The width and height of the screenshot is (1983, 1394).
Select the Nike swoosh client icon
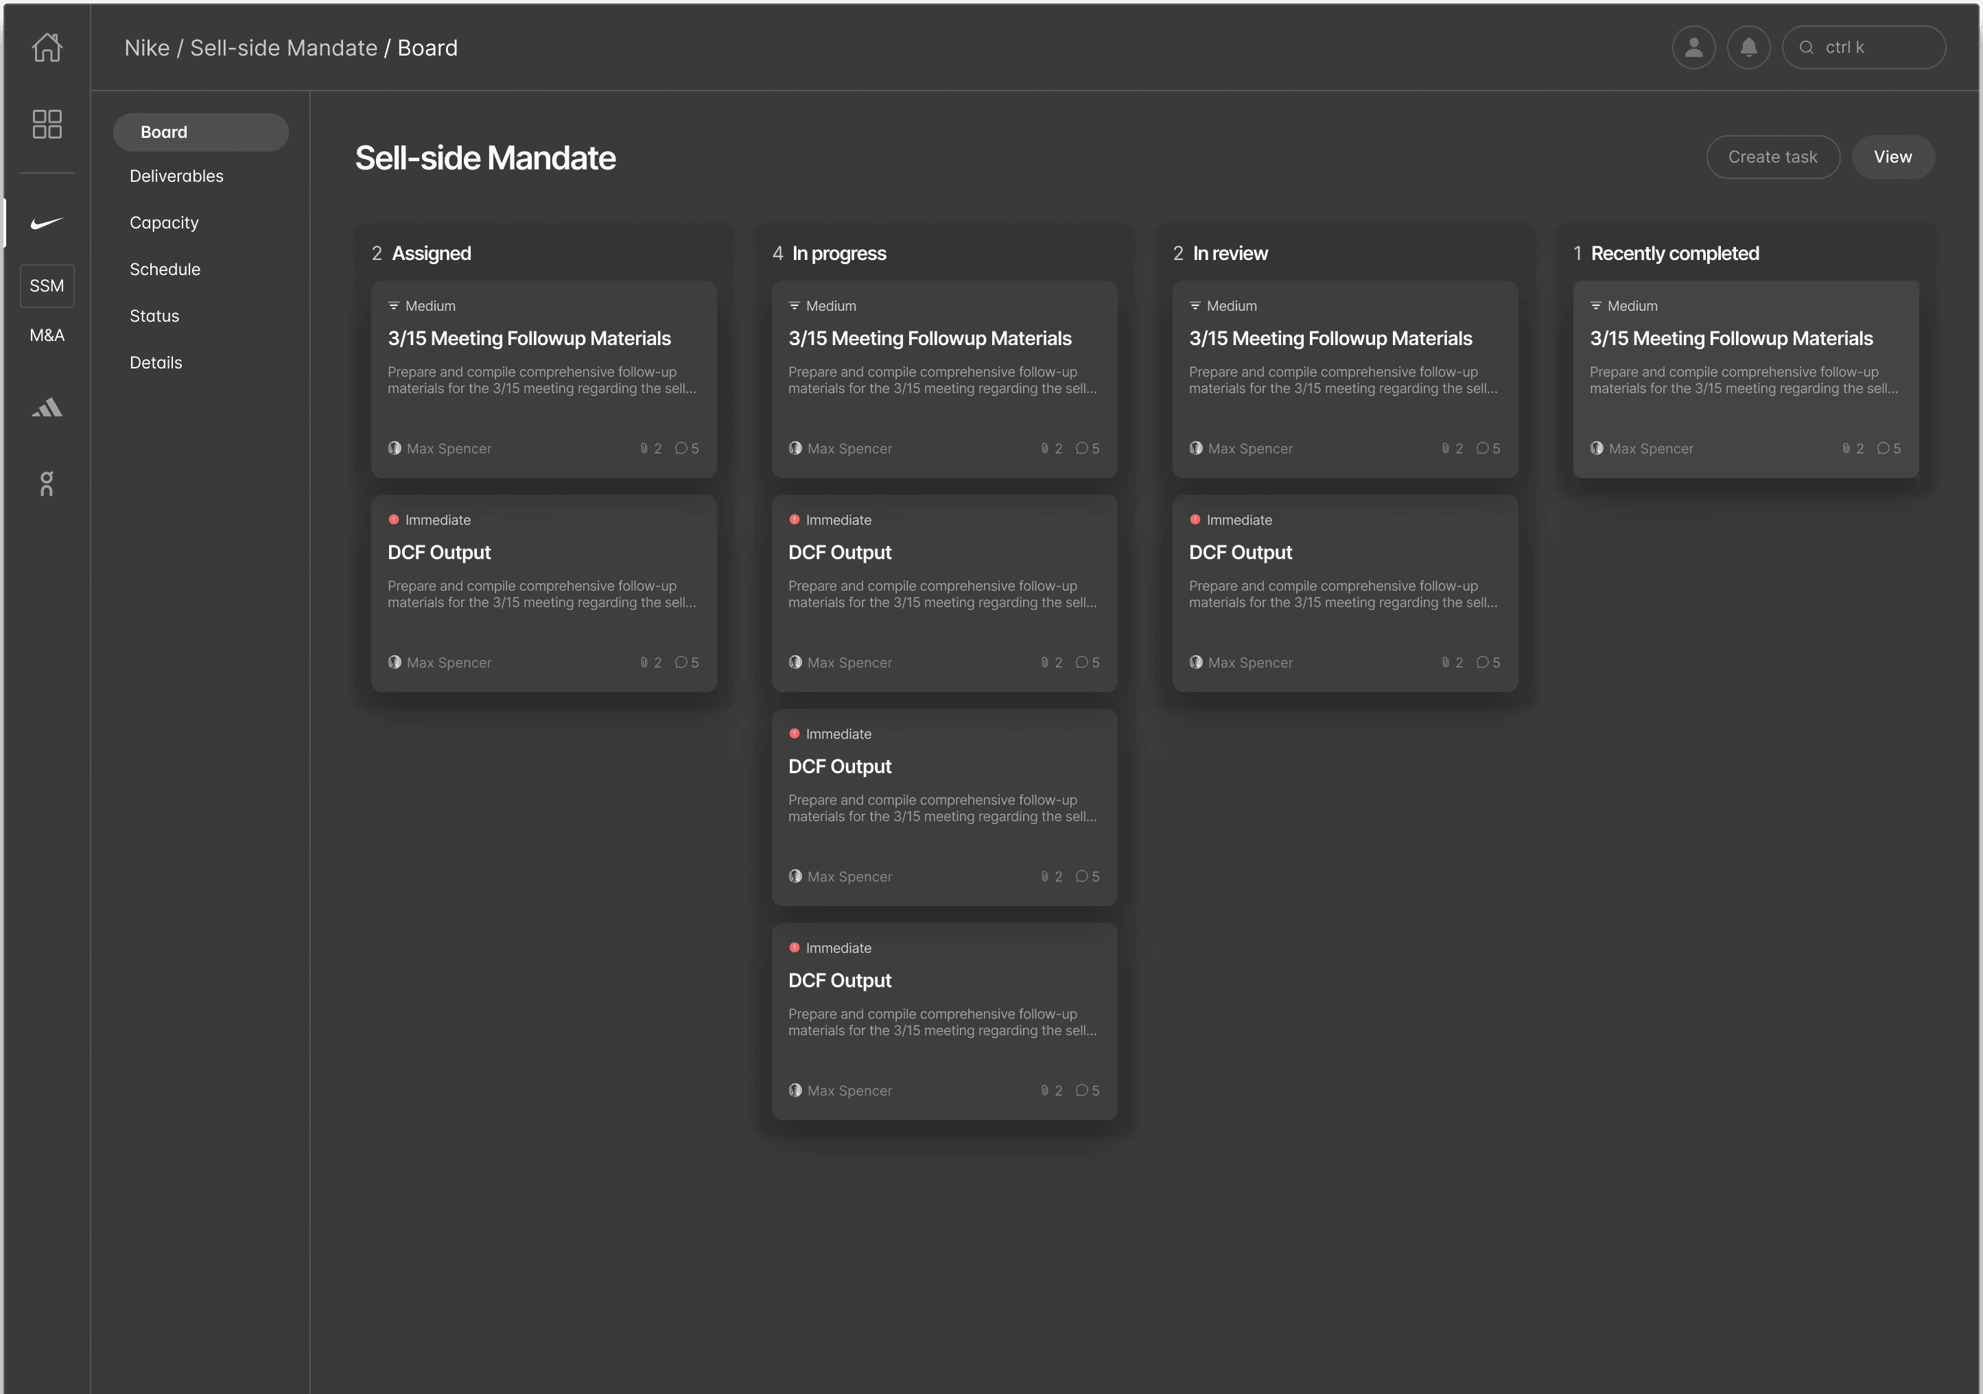coord(47,223)
